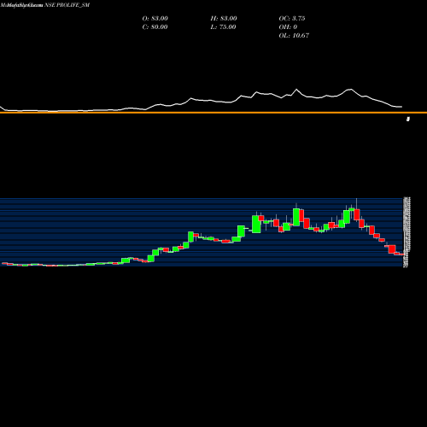The image size is (427, 427).
Task: Select the open price O: 83.00
Action: coord(155,19)
